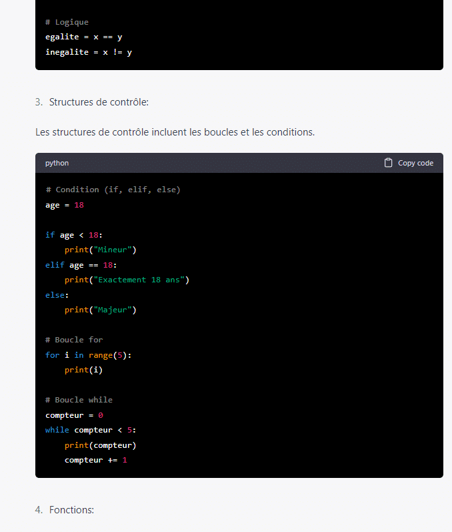Click the 'compteur += 1' line
This screenshot has height=532, width=452.
point(95,460)
